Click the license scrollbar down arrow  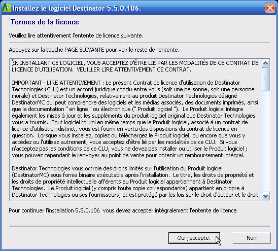point(266,196)
